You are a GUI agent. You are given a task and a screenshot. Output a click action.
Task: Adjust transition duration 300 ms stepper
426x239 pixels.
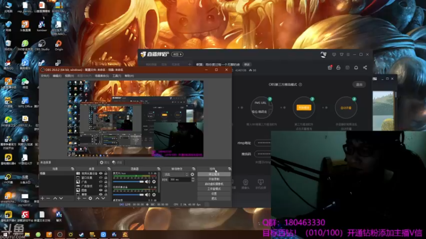click(193, 180)
